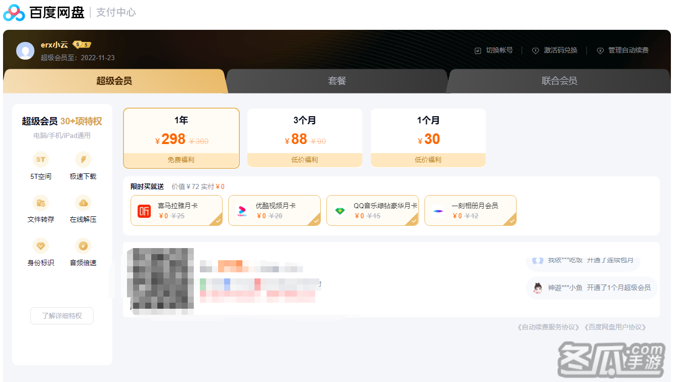Click the 激活码兑换 link
The width and height of the screenshot is (679, 382).
(x=561, y=51)
